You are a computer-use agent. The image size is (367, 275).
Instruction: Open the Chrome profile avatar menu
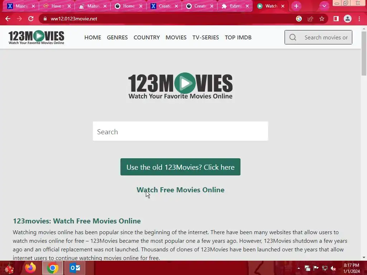coord(348,19)
